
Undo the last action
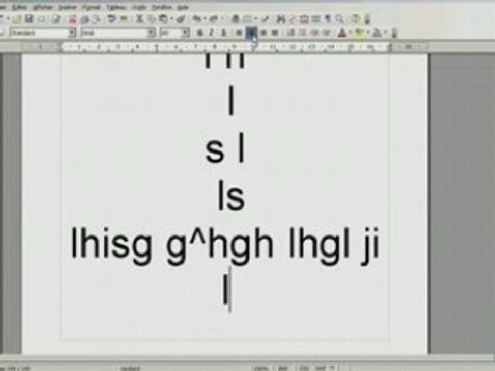pyautogui.click(x=197, y=19)
